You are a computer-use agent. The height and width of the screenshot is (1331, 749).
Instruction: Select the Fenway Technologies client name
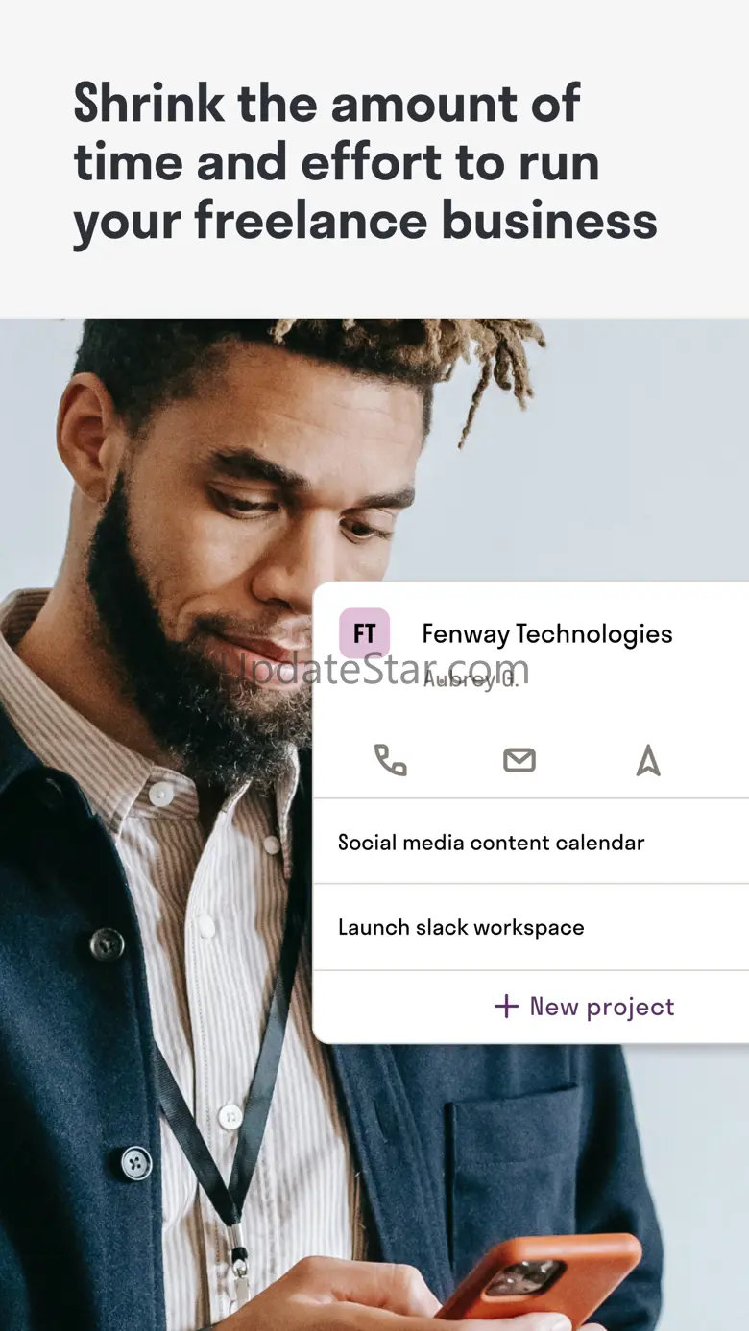(547, 633)
